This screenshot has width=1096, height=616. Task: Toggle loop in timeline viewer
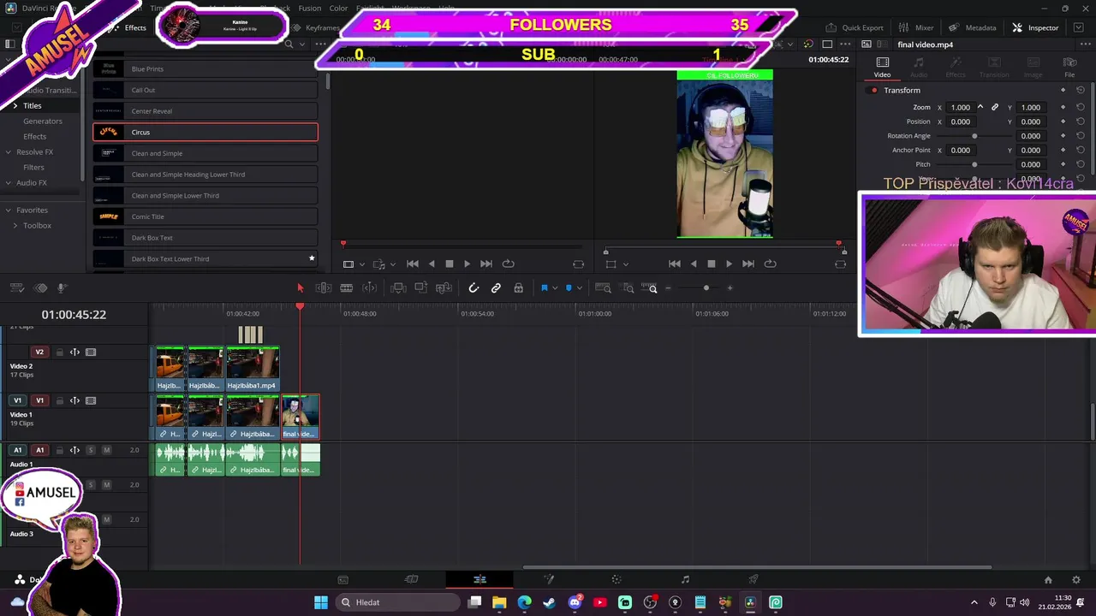click(770, 264)
